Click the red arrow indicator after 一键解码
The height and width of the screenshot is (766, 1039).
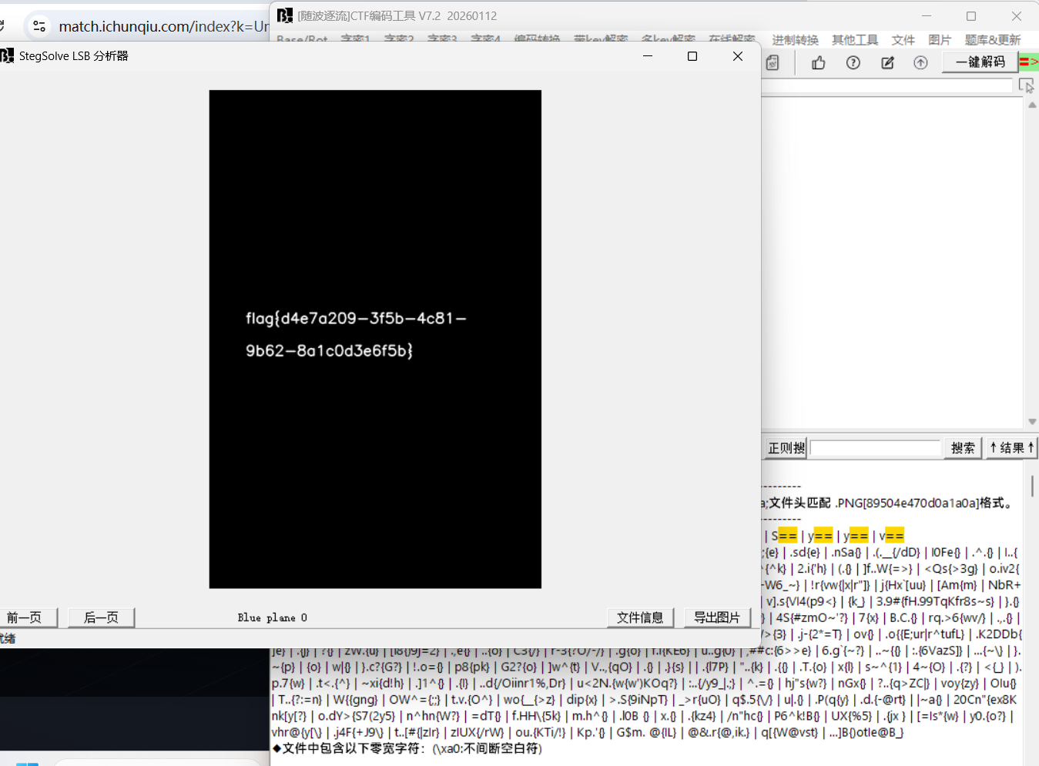1028,62
